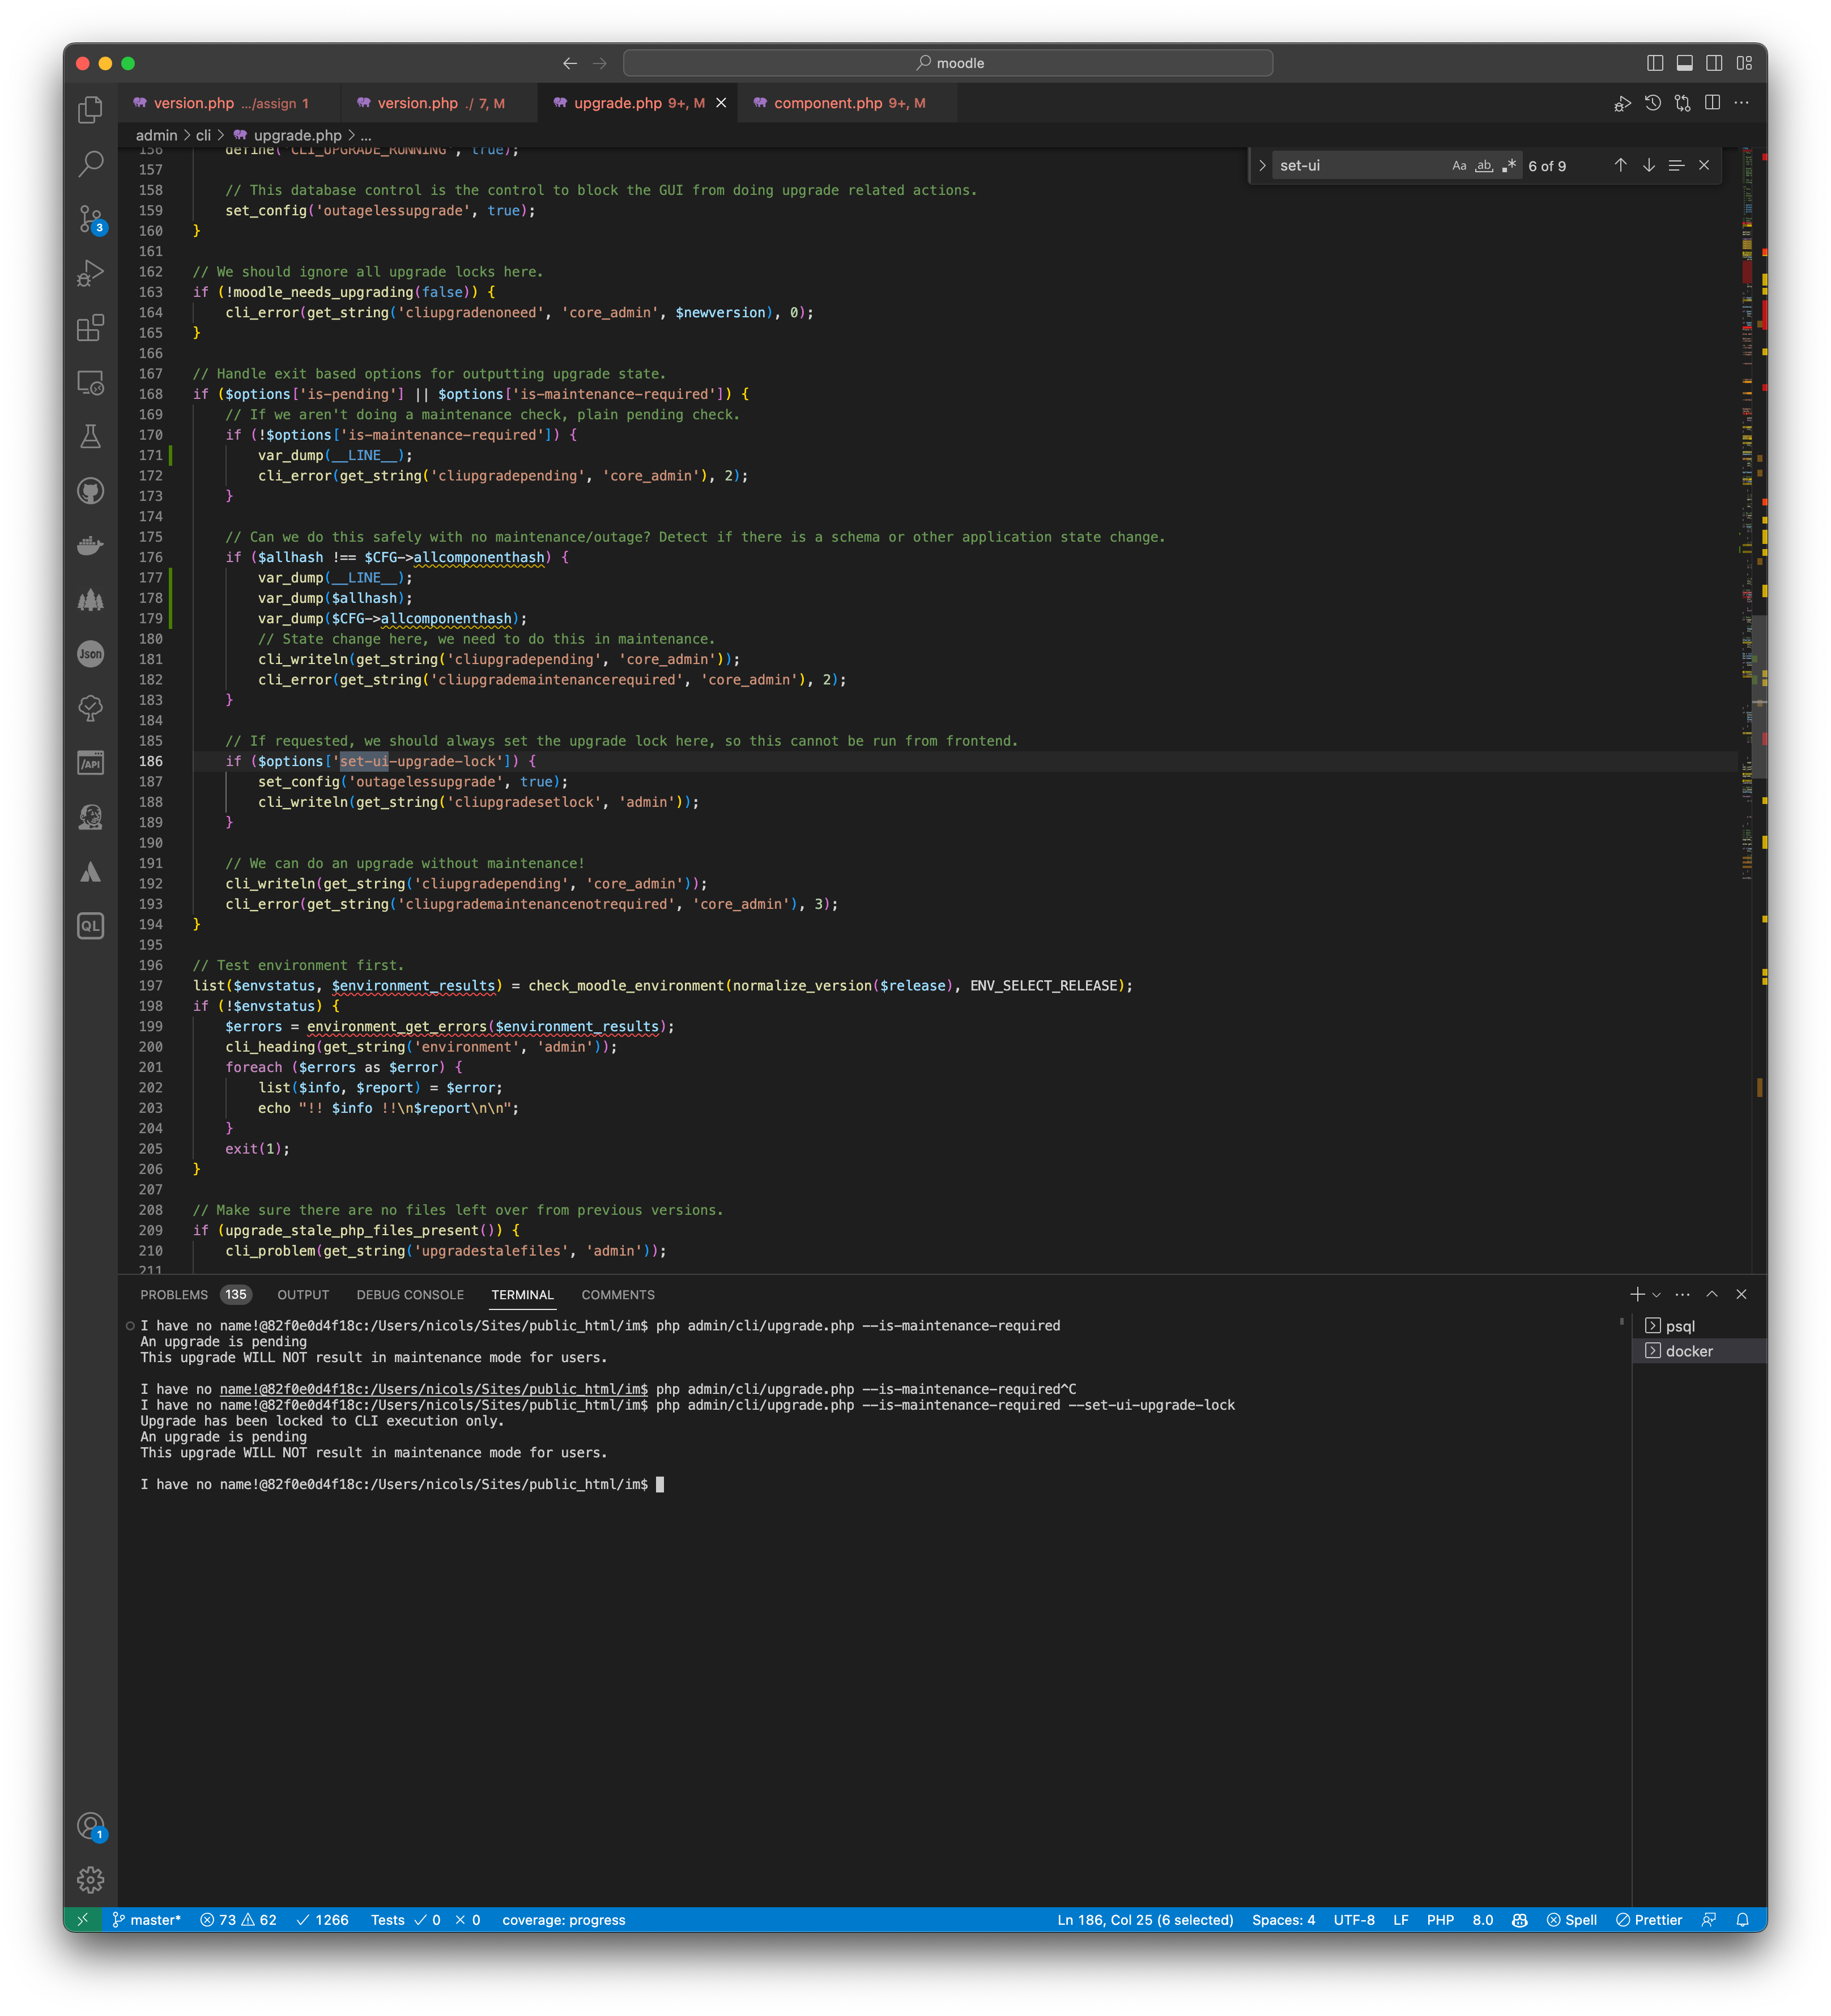Click Spell checker status item

click(1572, 1920)
